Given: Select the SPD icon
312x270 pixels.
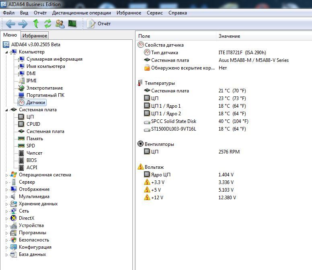Looking at the screenshot, I should point(21,146).
